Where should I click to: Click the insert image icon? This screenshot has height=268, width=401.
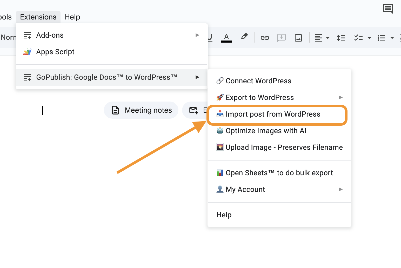click(x=298, y=38)
